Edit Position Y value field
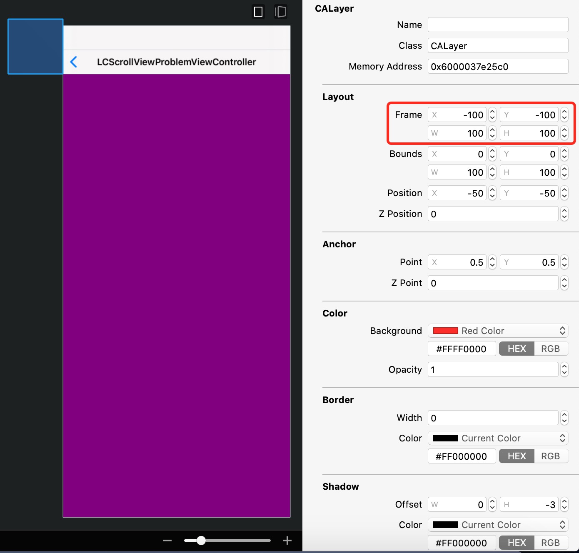This screenshot has height=553, width=579. click(x=529, y=193)
